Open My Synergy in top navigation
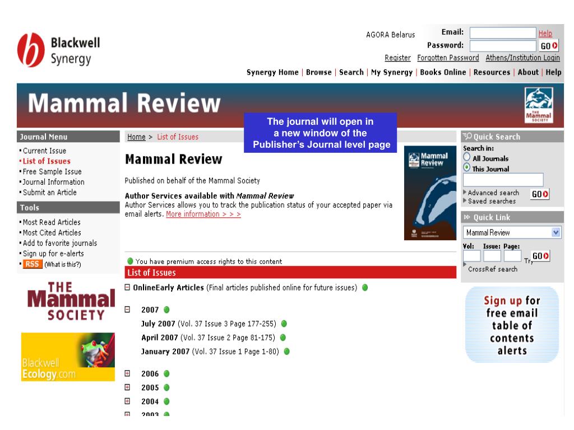 392,72
